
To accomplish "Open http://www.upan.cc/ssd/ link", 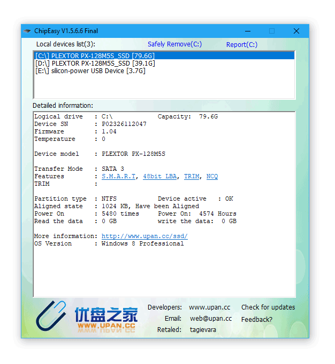I will click(144, 236).
